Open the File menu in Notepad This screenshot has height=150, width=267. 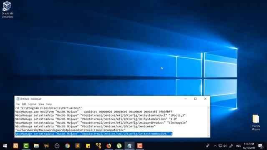pyautogui.click(x=18, y=104)
